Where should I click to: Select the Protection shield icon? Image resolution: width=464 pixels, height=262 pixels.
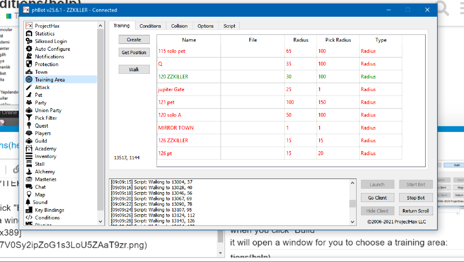pos(29,64)
